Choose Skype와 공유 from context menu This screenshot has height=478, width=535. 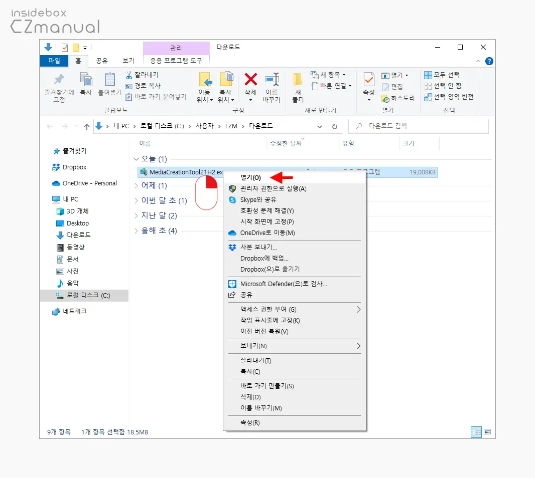pyautogui.click(x=294, y=199)
